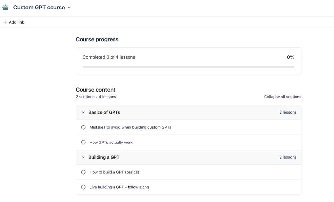Open the "How GPTs actually work" lesson title
This screenshot has height=202, width=334.
click(x=111, y=143)
